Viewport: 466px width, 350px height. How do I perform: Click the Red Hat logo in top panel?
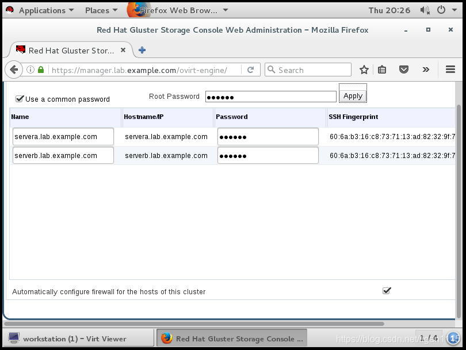click(x=10, y=10)
